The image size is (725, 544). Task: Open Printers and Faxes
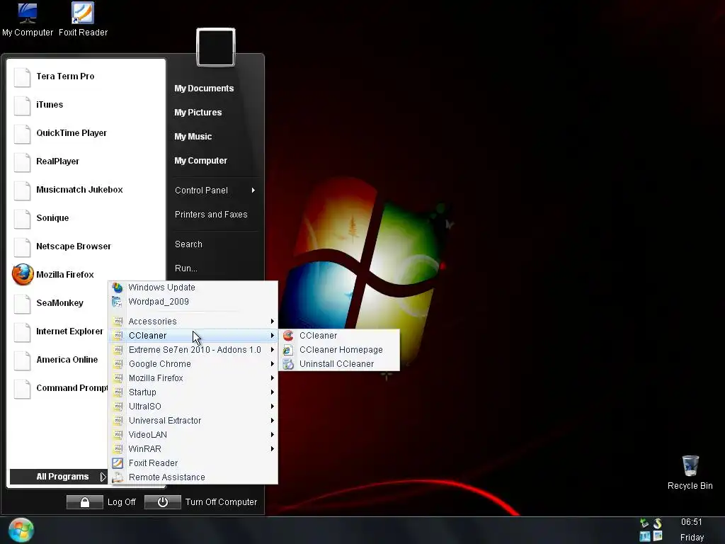pyautogui.click(x=211, y=214)
